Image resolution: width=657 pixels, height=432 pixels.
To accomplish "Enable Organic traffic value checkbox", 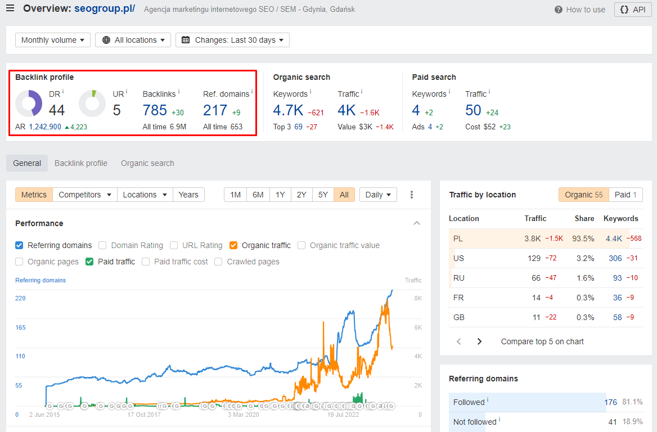I will click(301, 246).
